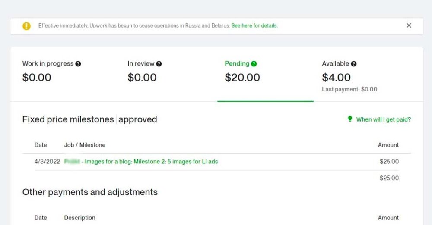Click the Date column header in milestones table
This screenshot has width=432, height=225.
[41, 145]
